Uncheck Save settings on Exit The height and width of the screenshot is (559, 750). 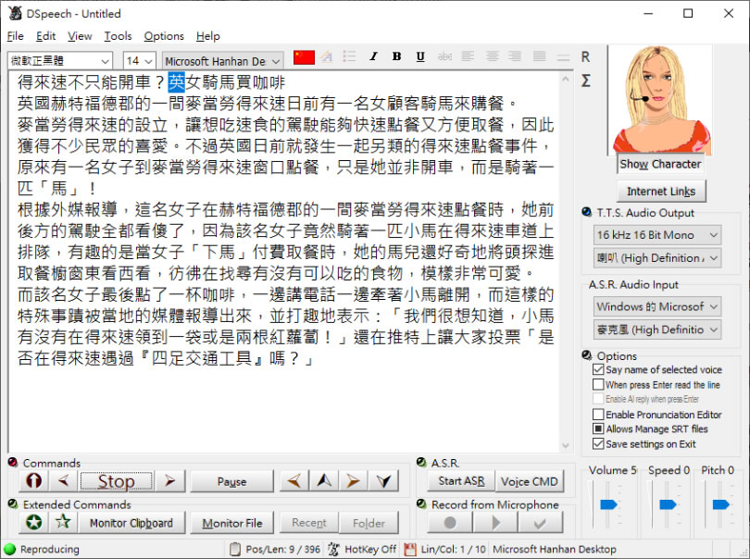click(598, 444)
